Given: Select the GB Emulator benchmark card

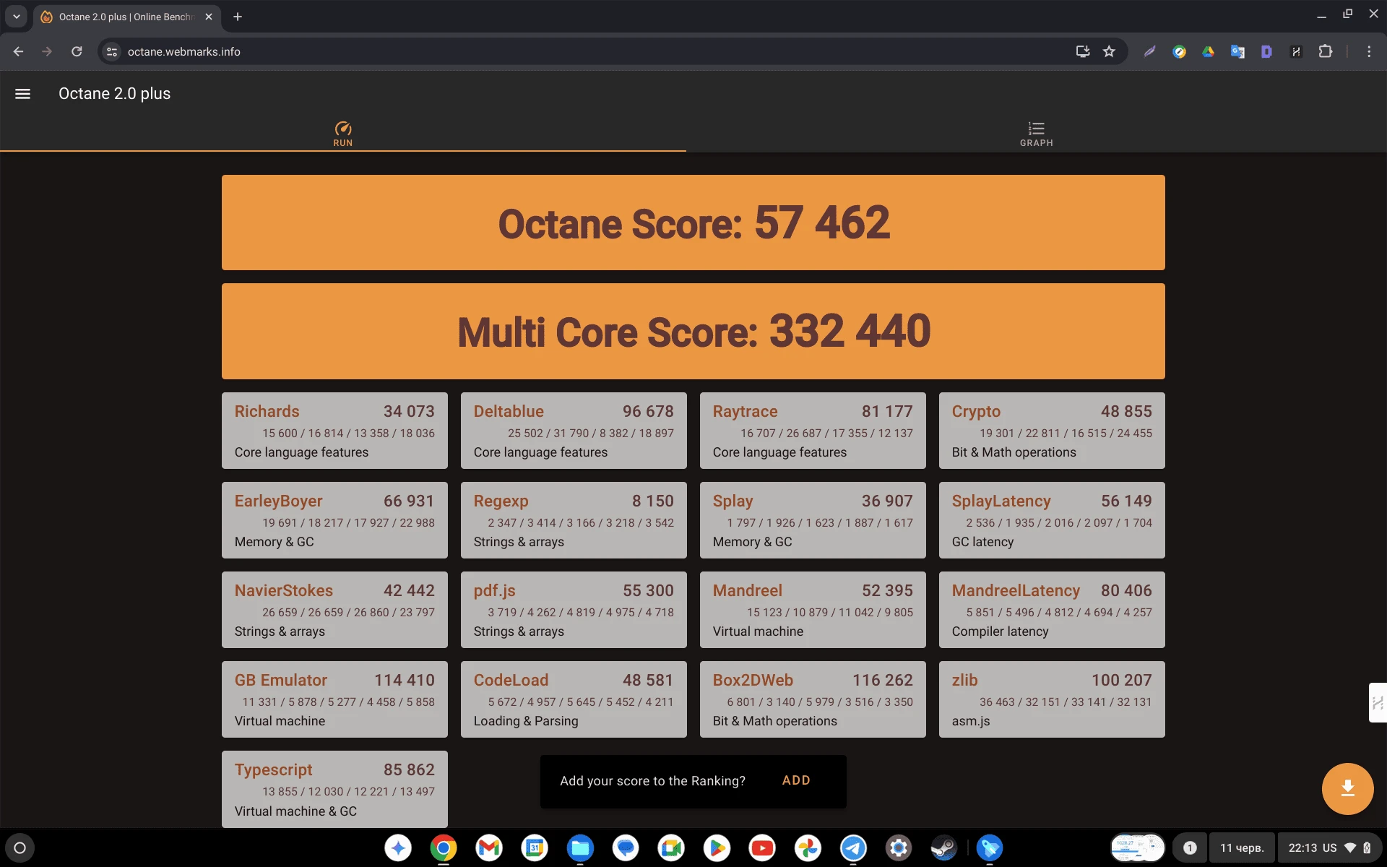Looking at the screenshot, I should [334, 699].
